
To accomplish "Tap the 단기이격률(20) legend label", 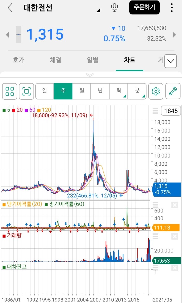I will tap(22, 204).
